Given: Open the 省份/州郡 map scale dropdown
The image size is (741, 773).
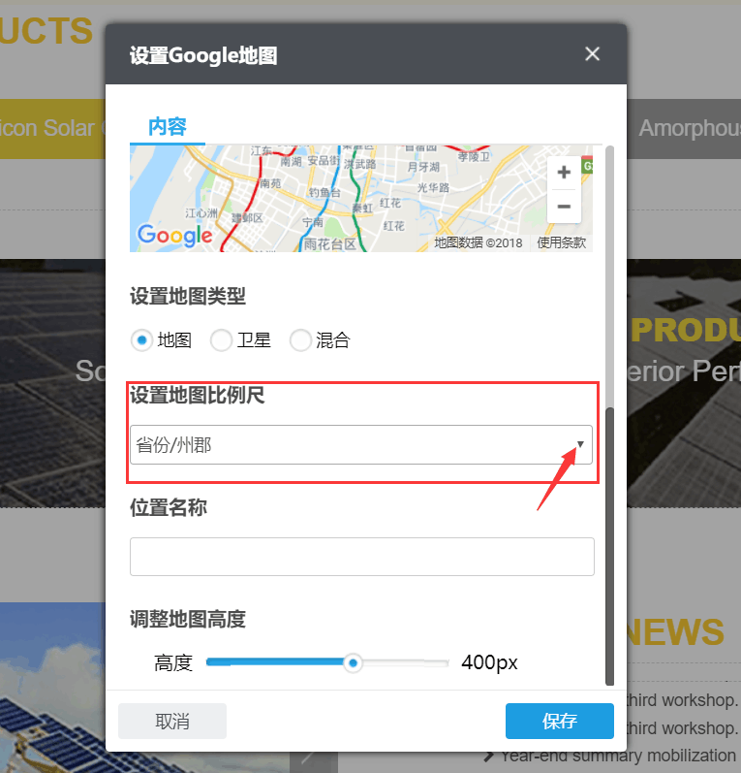Looking at the screenshot, I should tap(361, 445).
